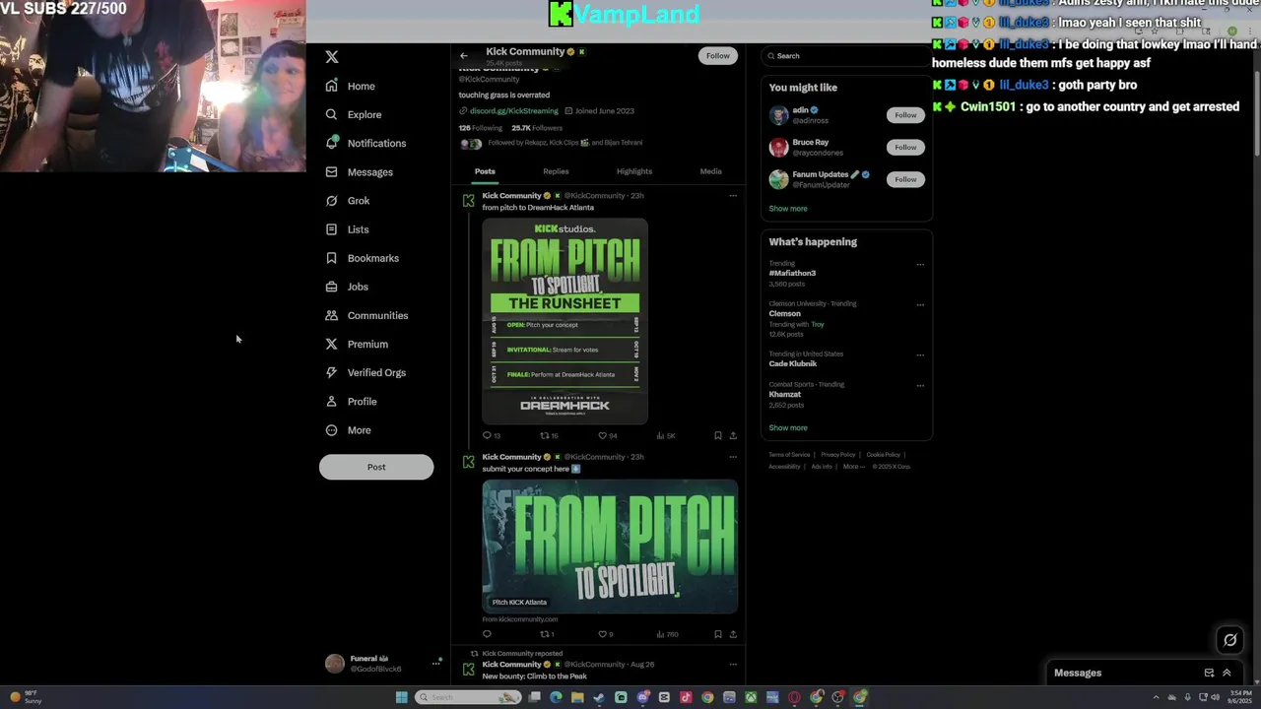Expand the Messages drawer

[1227, 673]
